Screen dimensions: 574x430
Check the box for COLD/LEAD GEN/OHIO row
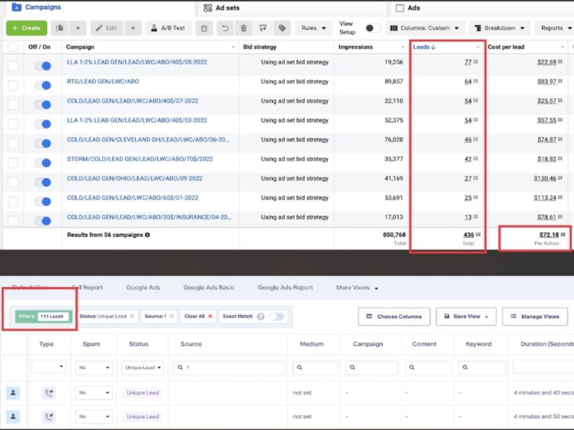point(13,182)
